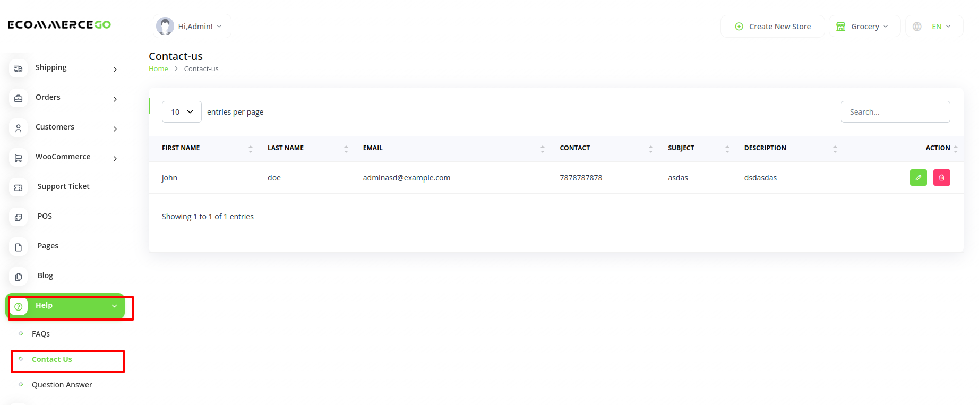Click the Showing 1 to 1 entries text

point(208,217)
